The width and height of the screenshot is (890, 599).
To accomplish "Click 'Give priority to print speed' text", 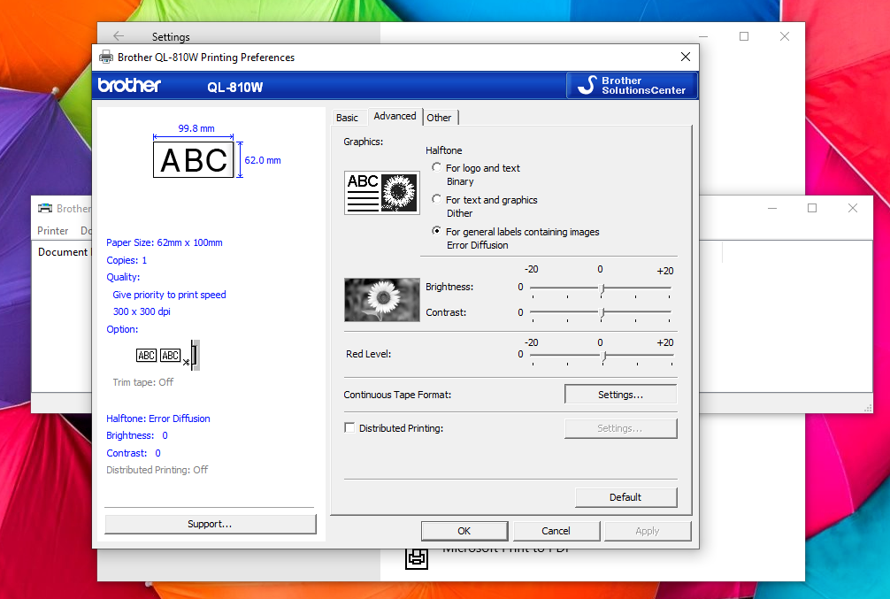I will (169, 295).
